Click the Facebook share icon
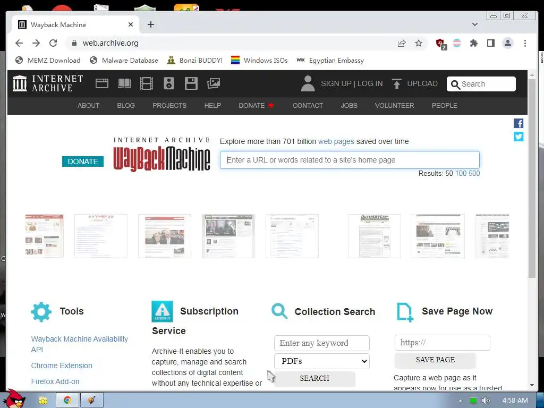 click(x=518, y=123)
